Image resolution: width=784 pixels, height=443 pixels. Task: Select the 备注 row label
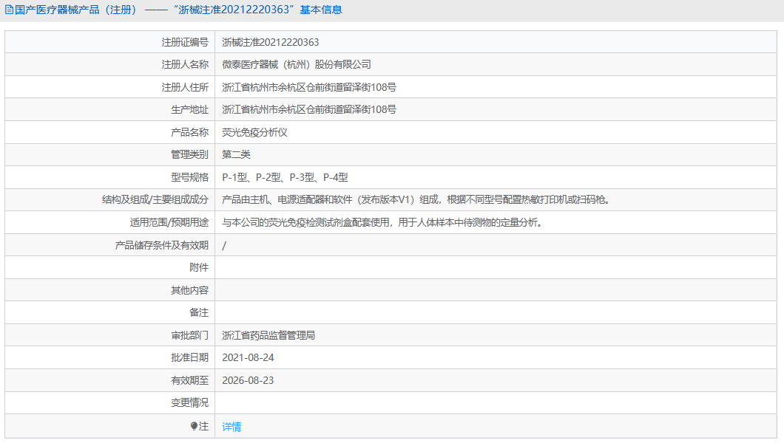(199, 312)
